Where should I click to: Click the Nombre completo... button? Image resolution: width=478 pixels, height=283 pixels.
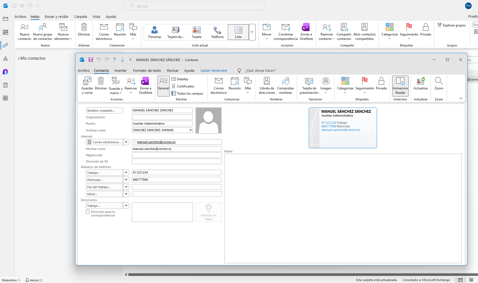click(104, 111)
